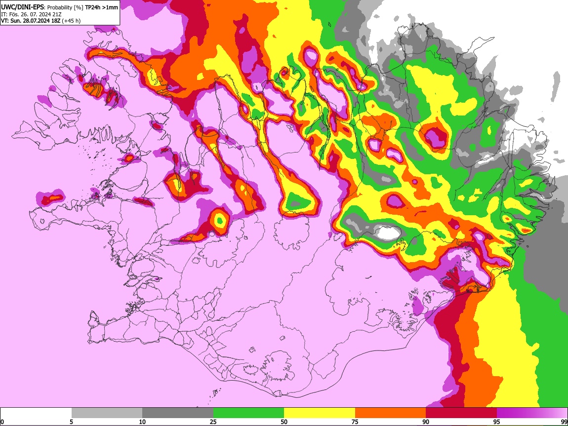The image size is (568, 426).
Task: Click the green 25–50% legend swatch
Action: [x=248, y=413]
